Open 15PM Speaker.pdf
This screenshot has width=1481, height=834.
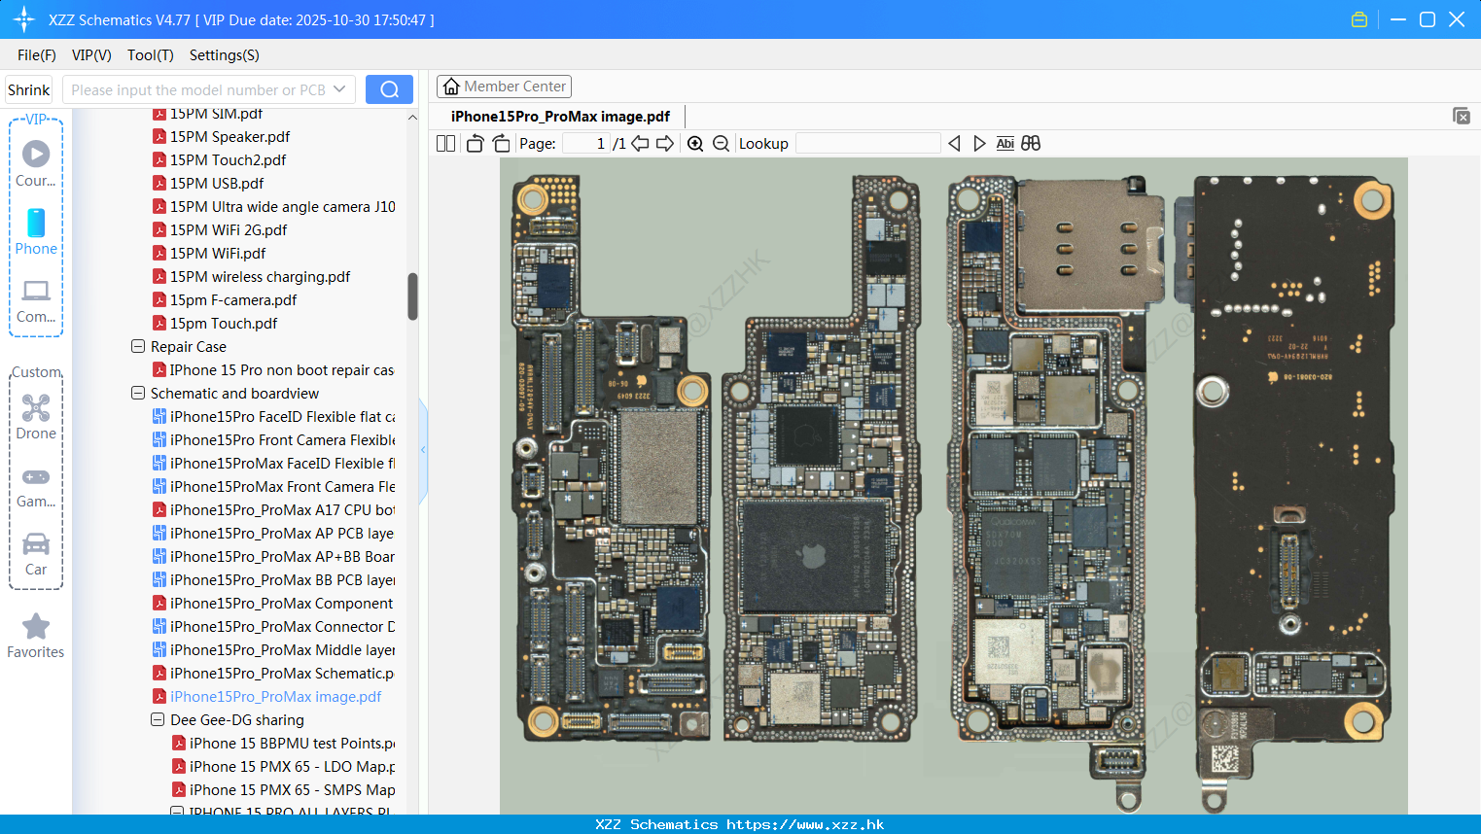(x=229, y=136)
